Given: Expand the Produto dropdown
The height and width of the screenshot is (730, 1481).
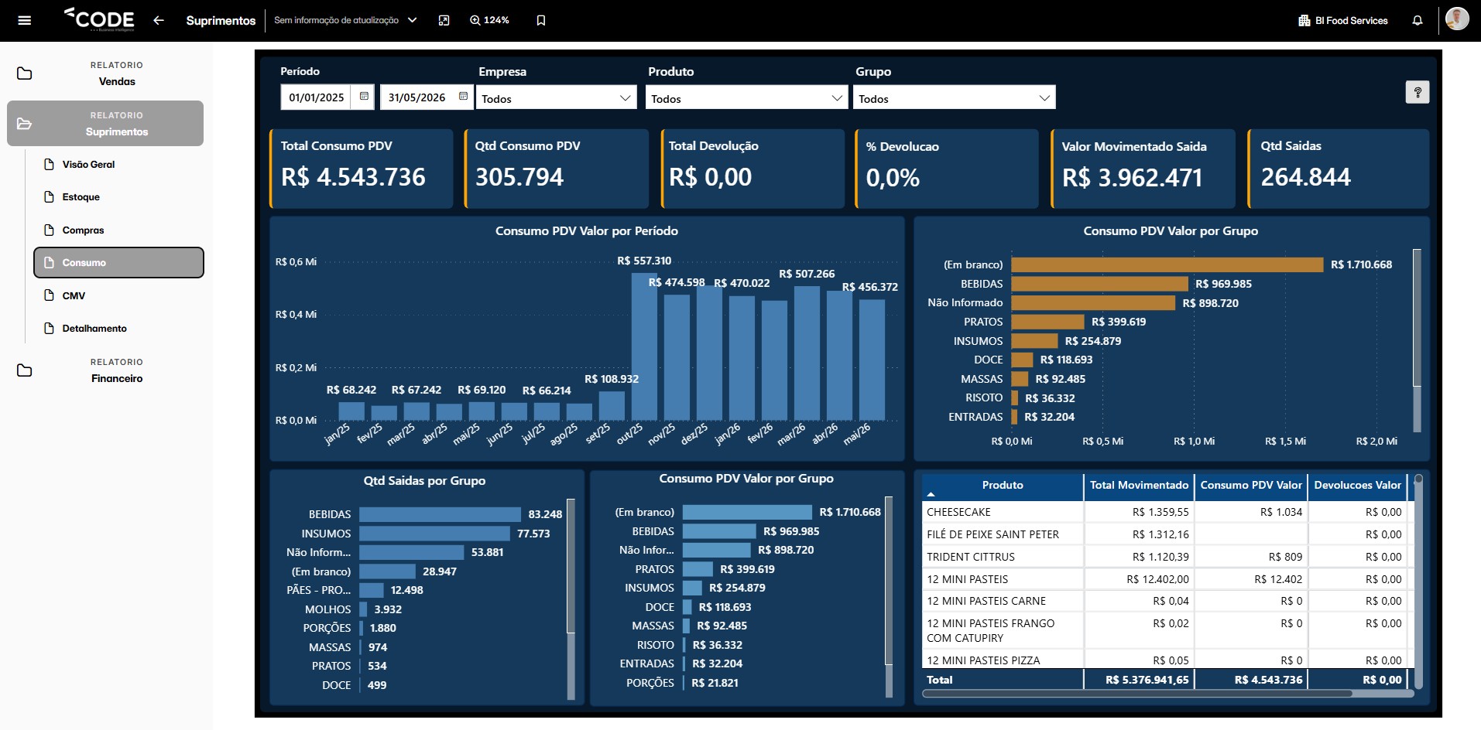Looking at the screenshot, I should coord(746,97).
